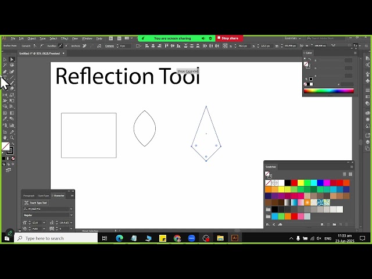Viewport: 372px width, 279px height.
Task: Switch Swatches panel to list view
Action: (345, 174)
